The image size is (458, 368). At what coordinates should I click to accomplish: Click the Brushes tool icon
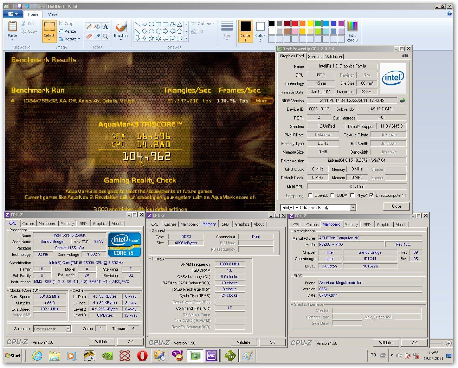click(121, 27)
